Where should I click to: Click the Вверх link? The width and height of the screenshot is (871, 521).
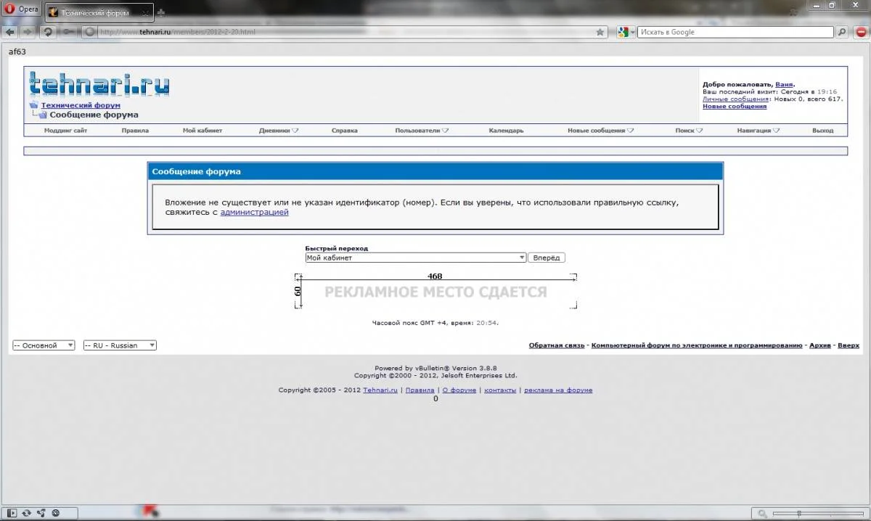[x=848, y=345]
